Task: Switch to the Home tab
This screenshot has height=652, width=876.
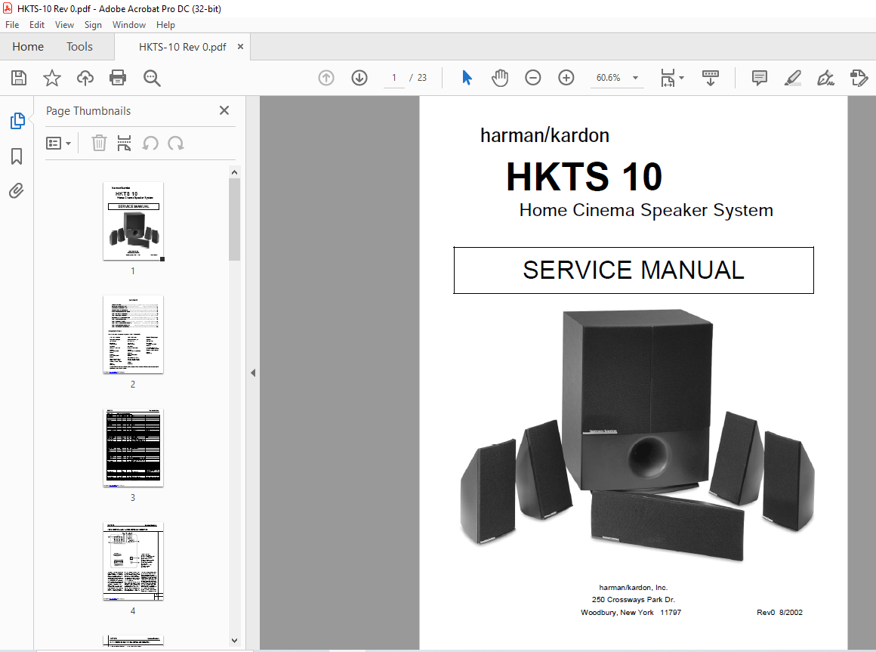Action: point(28,46)
